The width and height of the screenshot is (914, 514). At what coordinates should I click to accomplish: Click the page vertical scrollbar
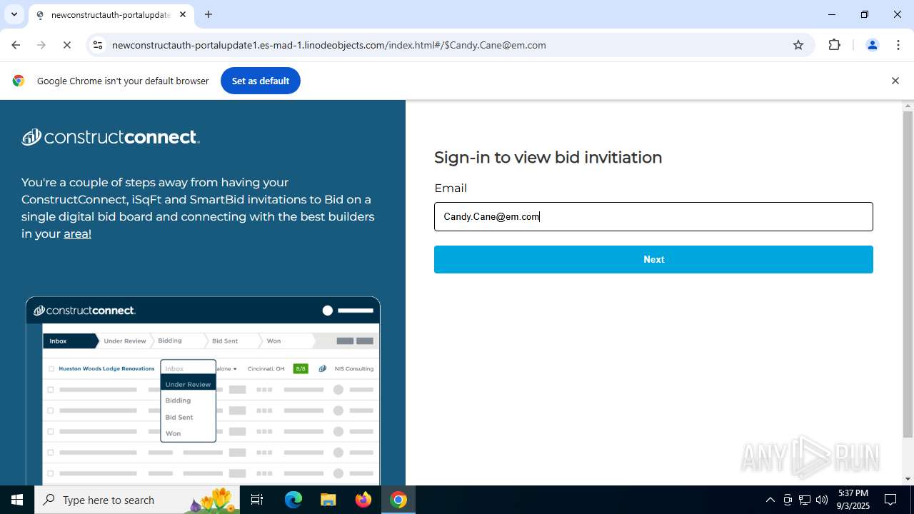[x=908, y=274]
